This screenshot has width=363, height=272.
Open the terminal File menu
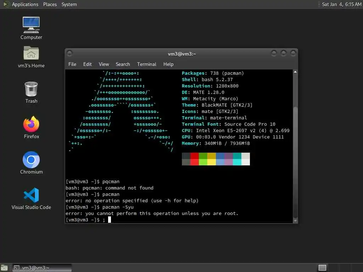click(x=72, y=64)
